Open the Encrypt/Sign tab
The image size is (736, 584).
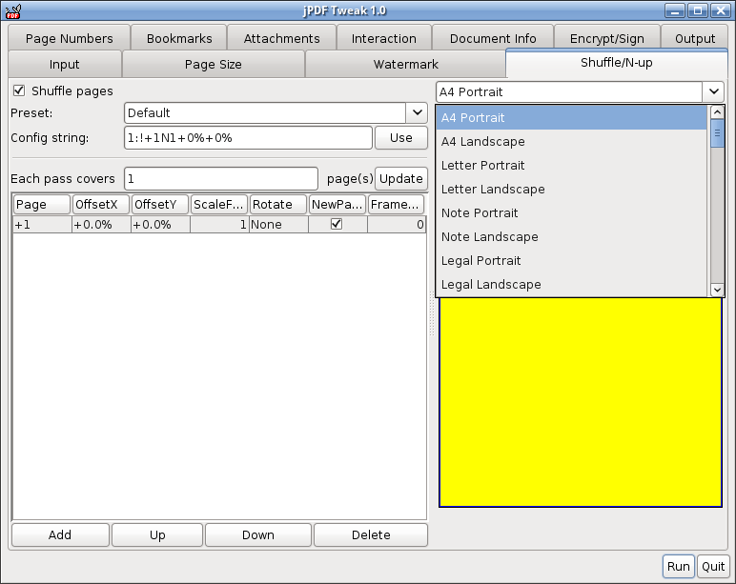click(607, 38)
